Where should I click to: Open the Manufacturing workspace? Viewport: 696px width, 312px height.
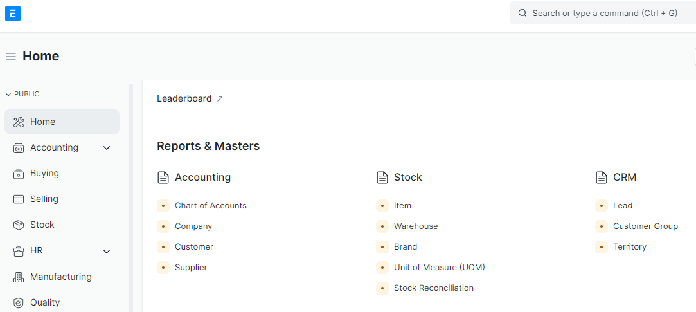coord(62,277)
